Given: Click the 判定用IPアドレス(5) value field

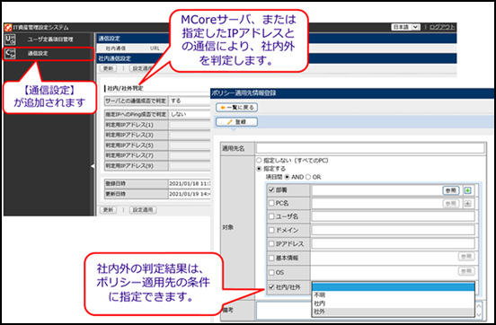Looking at the screenshot, I should pyautogui.click(x=190, y=145).
